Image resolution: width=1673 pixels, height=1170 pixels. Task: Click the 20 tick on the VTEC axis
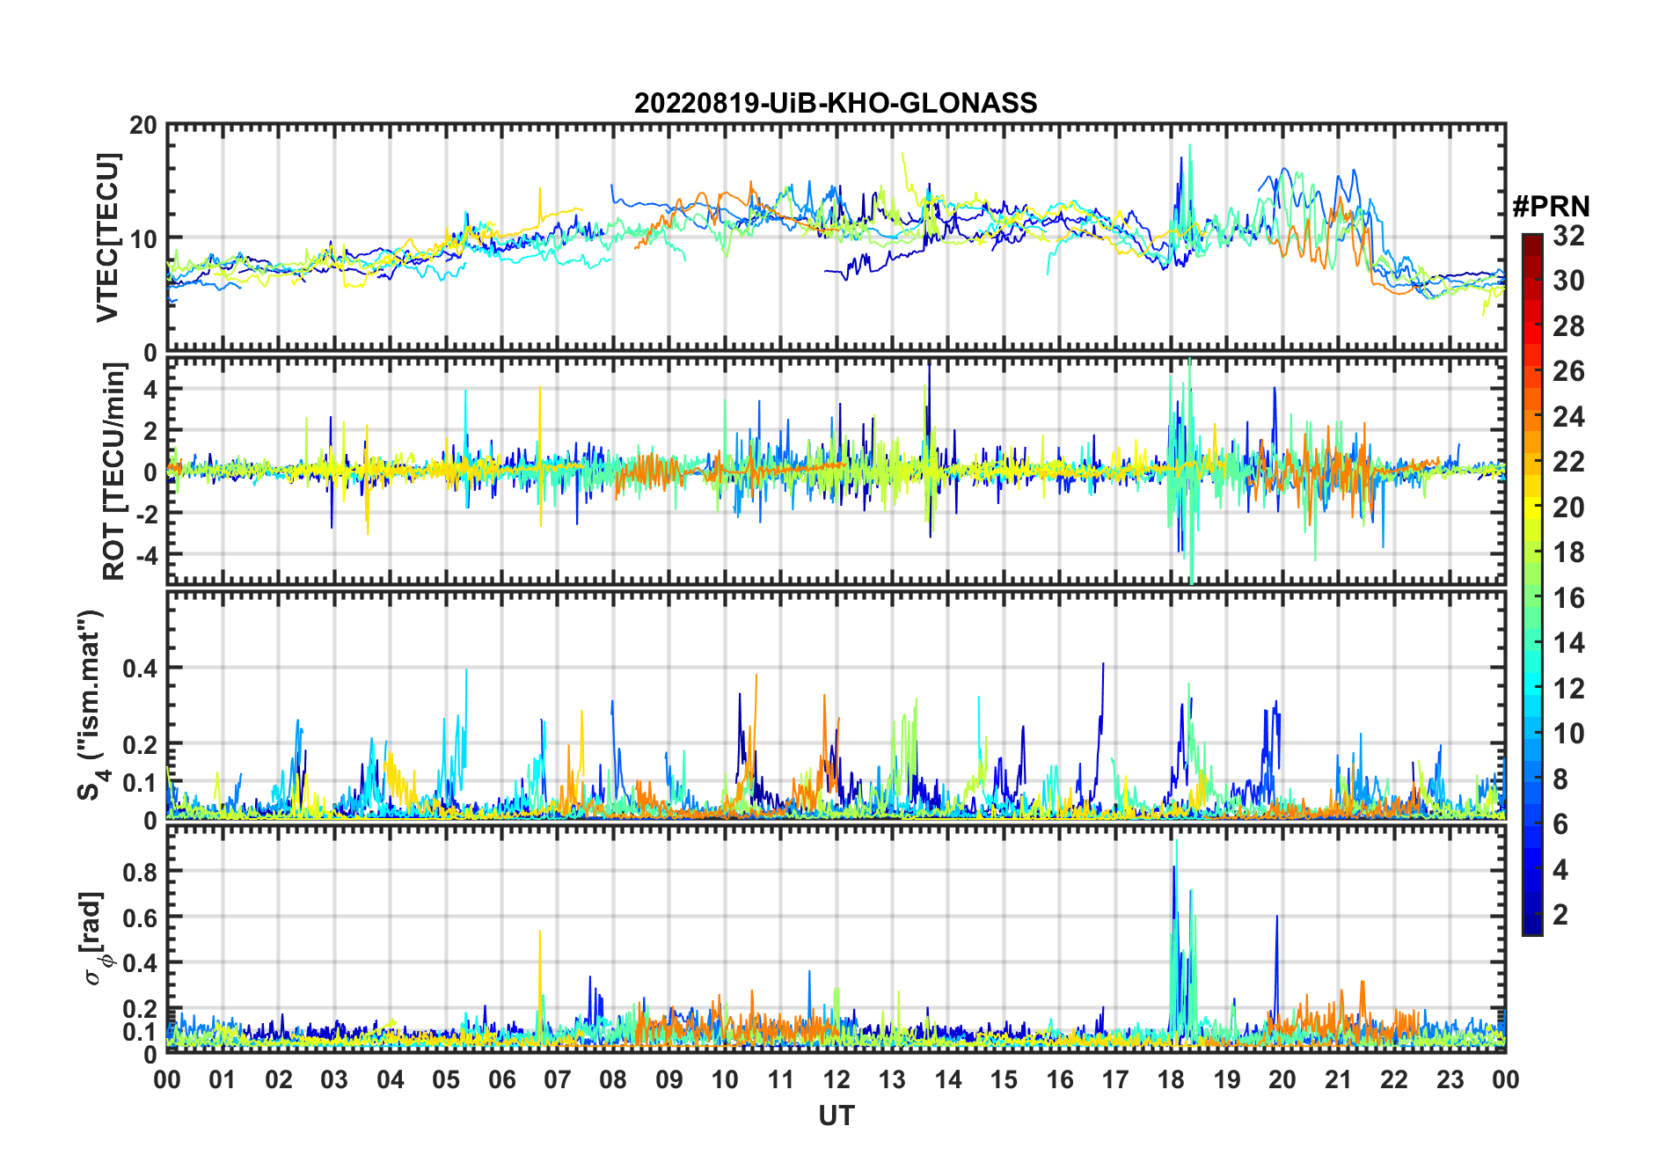[x=143, y=125]
